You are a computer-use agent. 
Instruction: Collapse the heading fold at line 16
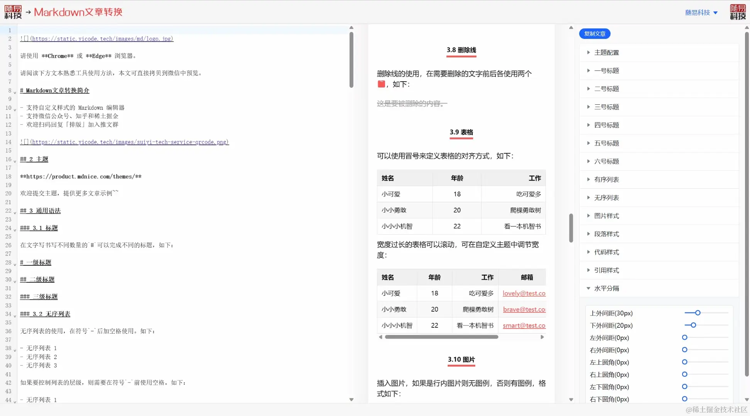pyautogui.click(x=15, y=161)
